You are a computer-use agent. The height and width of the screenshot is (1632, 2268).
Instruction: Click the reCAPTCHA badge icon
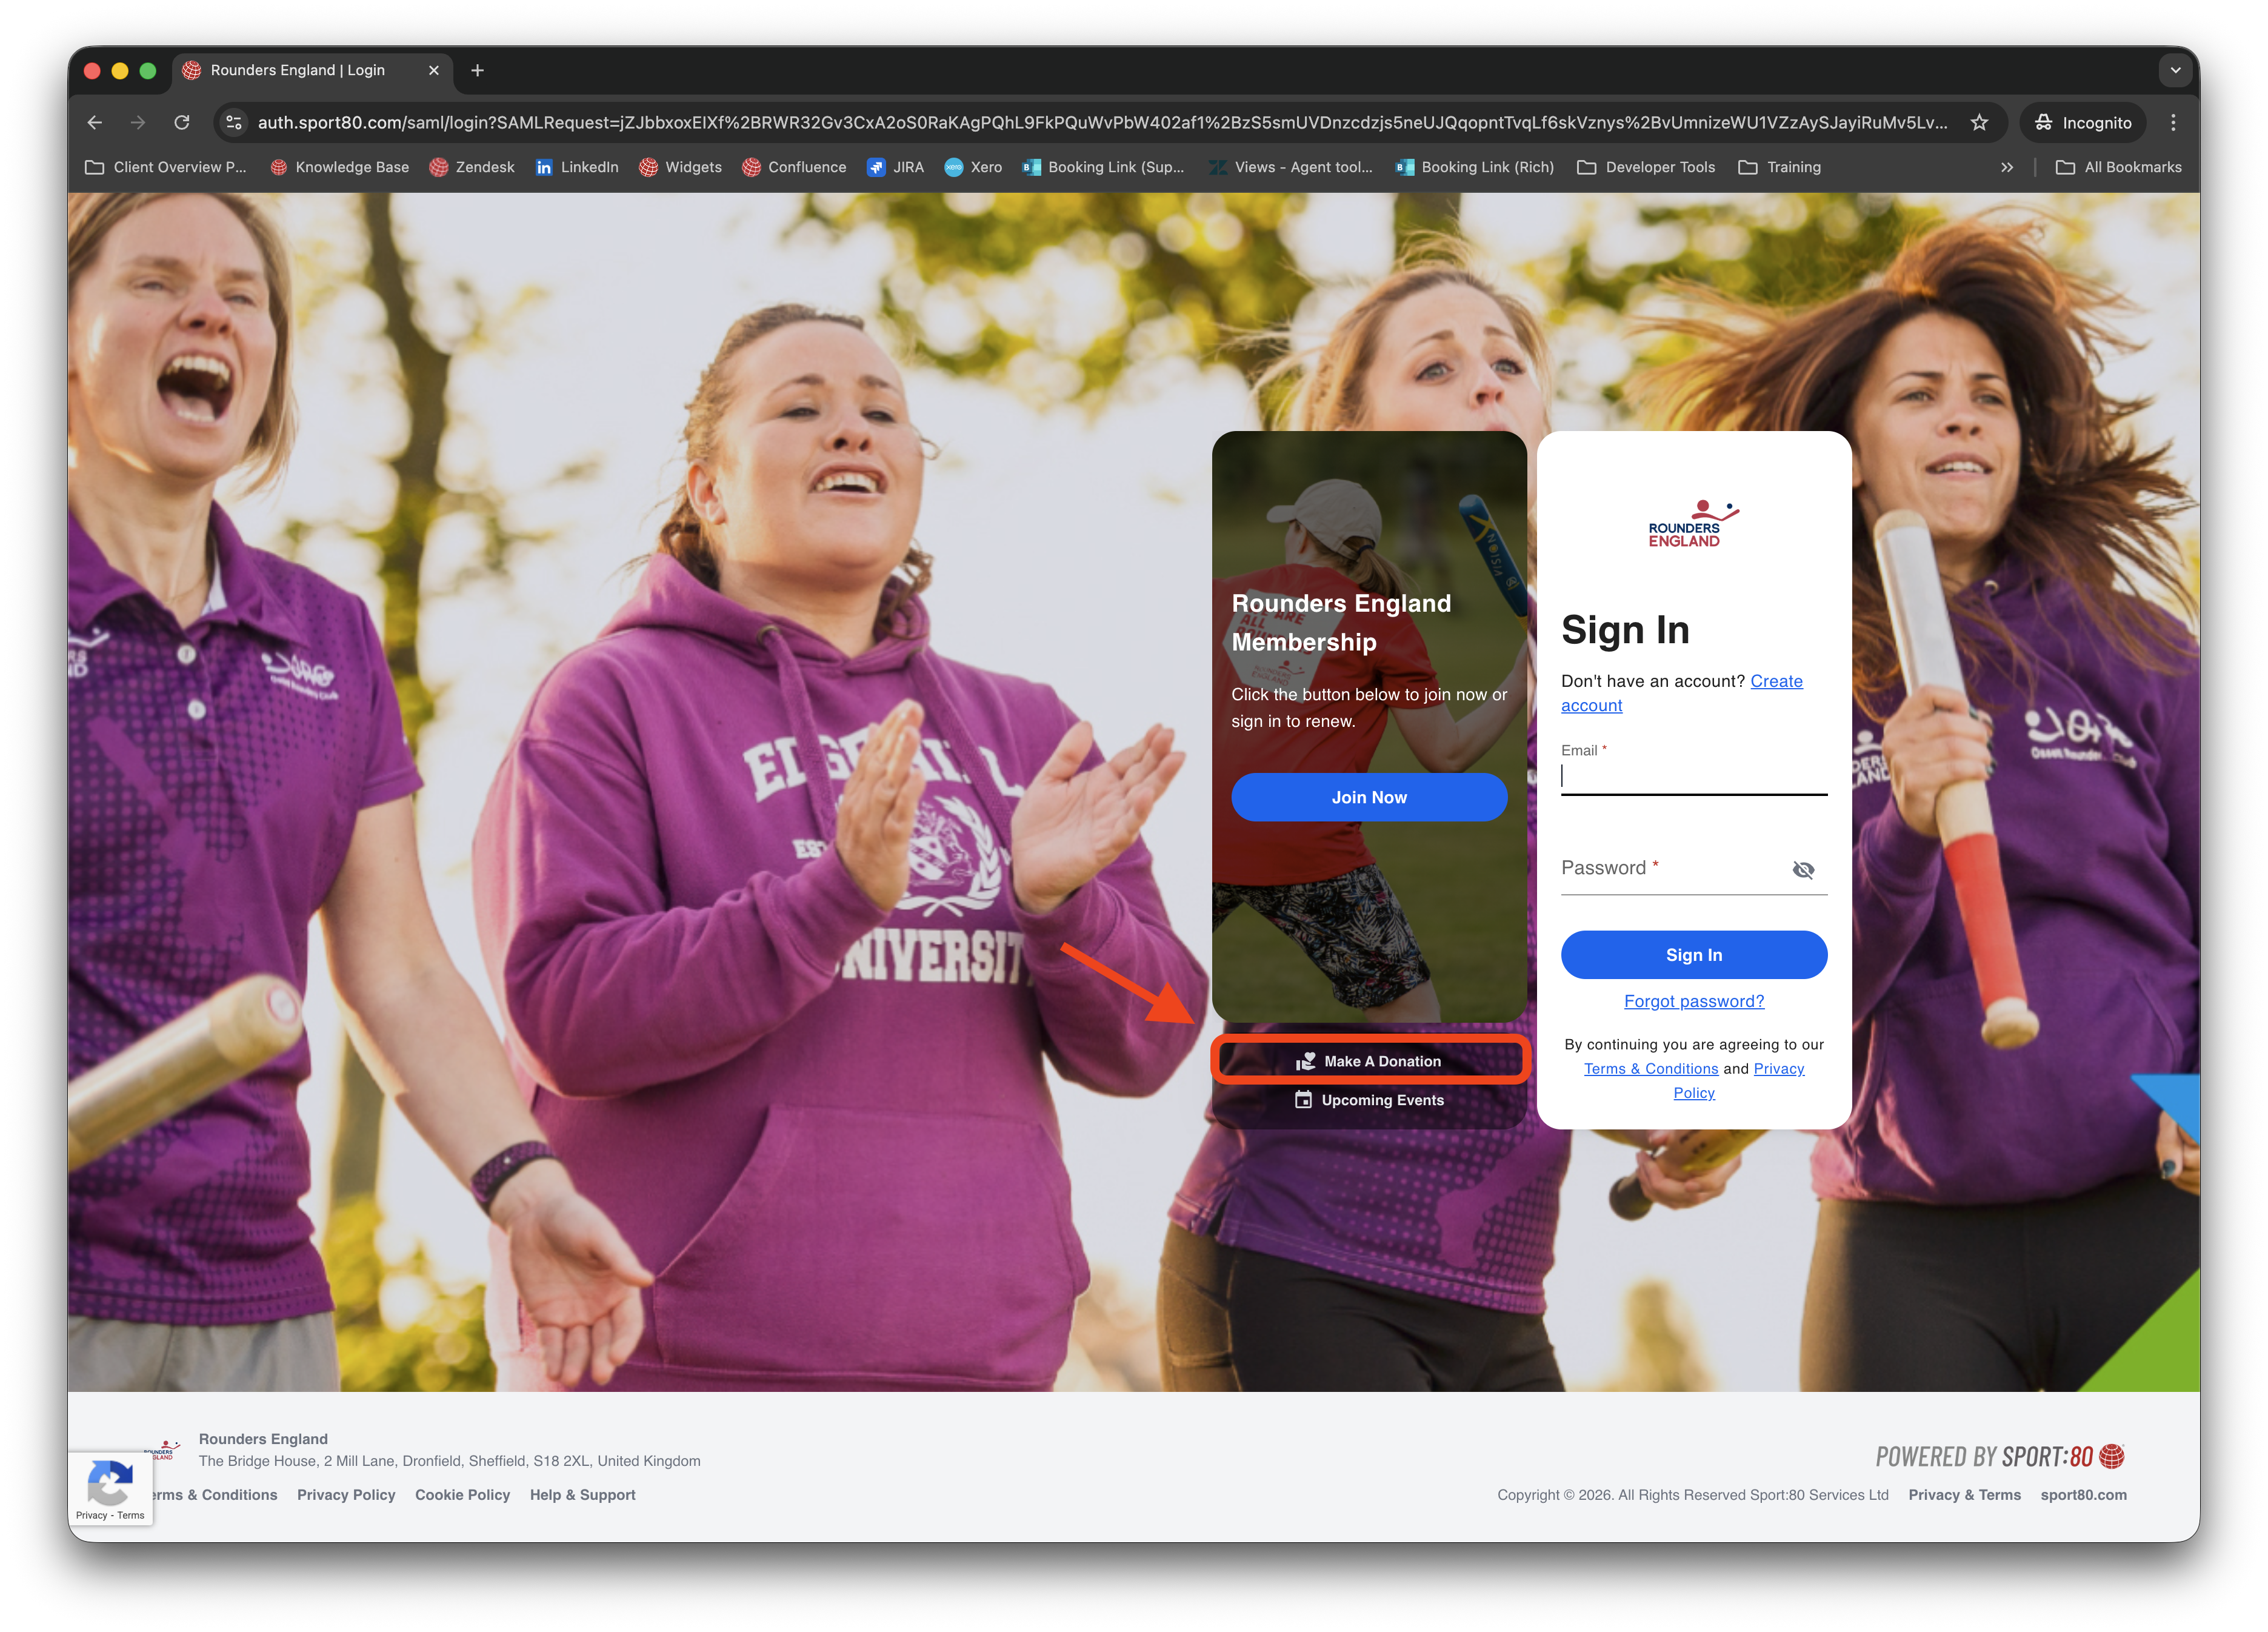pos(110,1483)
